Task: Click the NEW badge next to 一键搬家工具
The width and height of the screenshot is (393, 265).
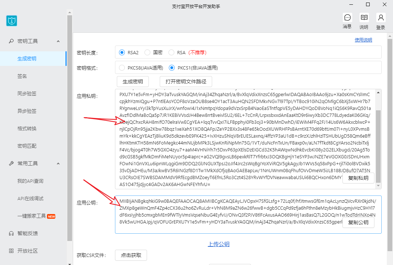Action: click(51, 216)
